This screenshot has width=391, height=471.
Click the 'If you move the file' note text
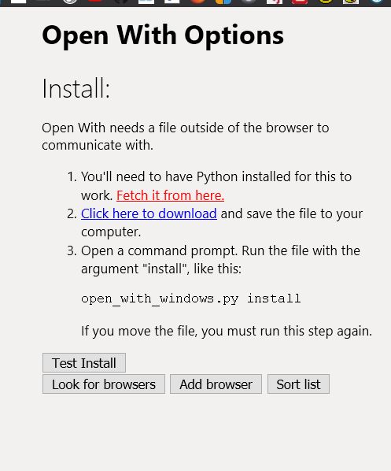227,331
